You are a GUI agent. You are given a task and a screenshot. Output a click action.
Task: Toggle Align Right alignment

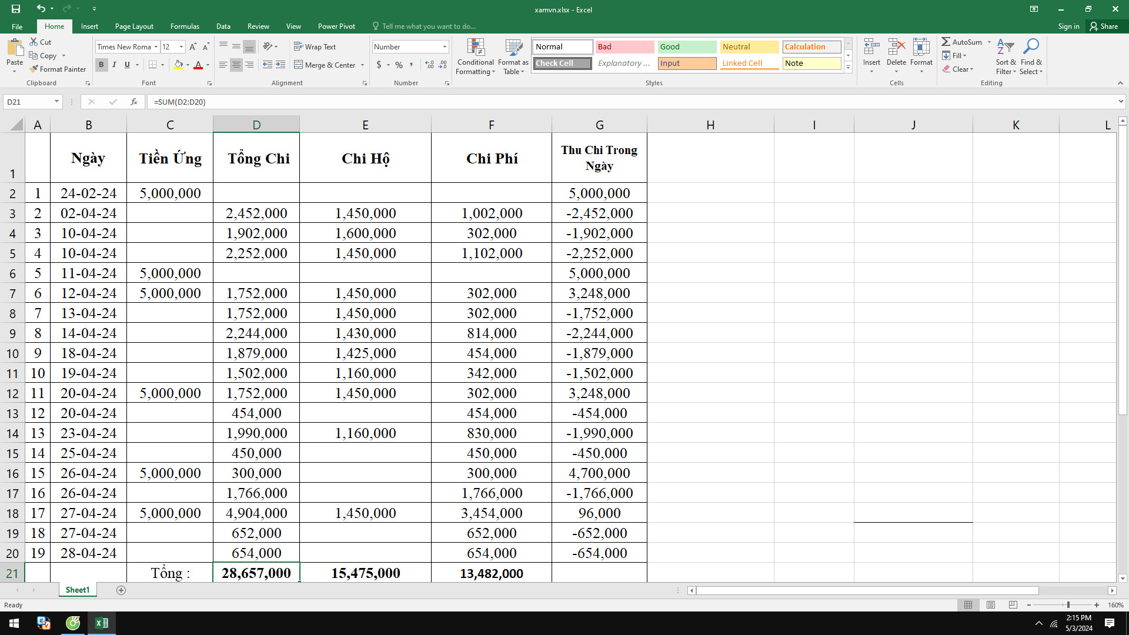point(249,65)
